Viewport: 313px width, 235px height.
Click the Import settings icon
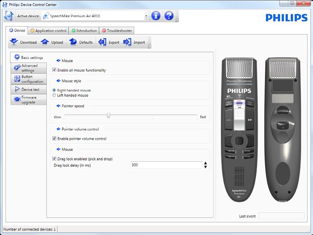click(127, 42)
